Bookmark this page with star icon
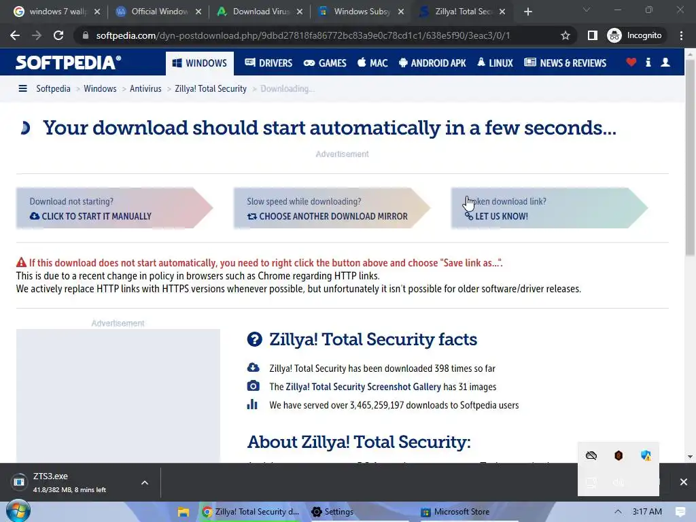696x522 pixels. click(565, 35)
